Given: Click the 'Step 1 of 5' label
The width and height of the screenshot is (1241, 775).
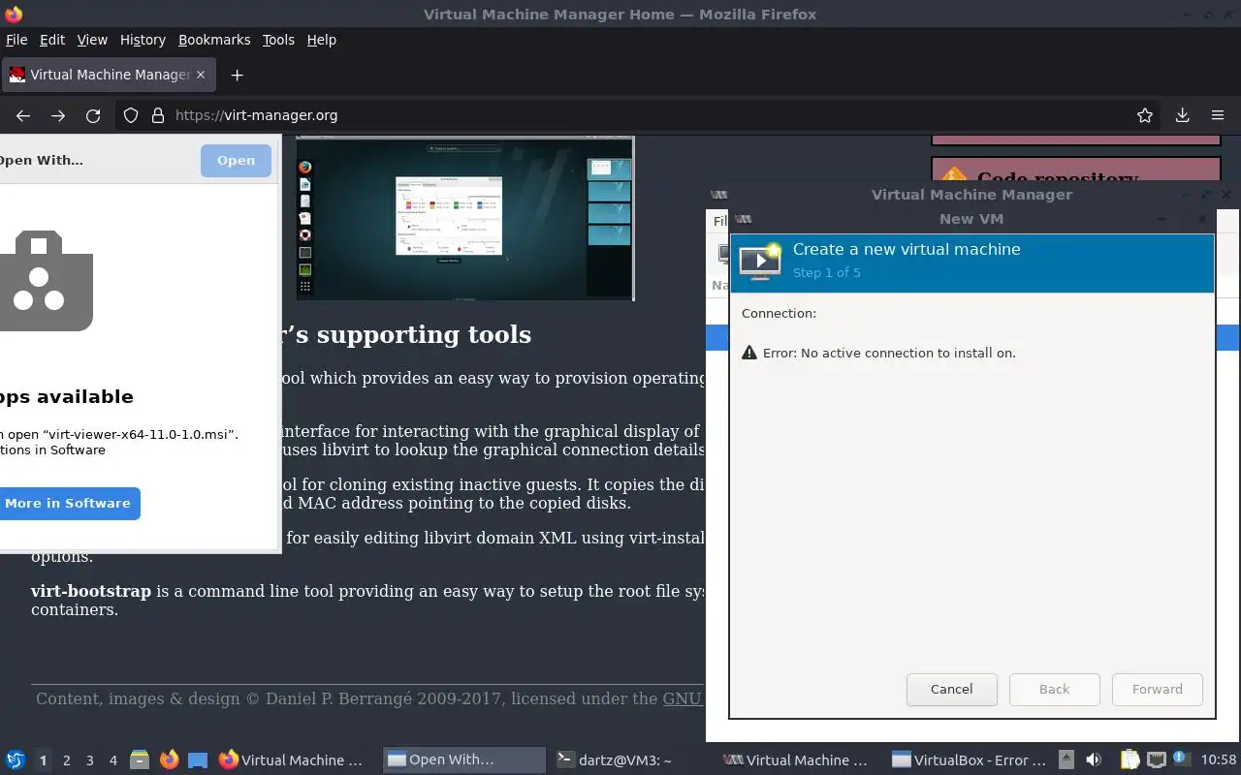Looking at the screenshot, I should coord(826,273).
